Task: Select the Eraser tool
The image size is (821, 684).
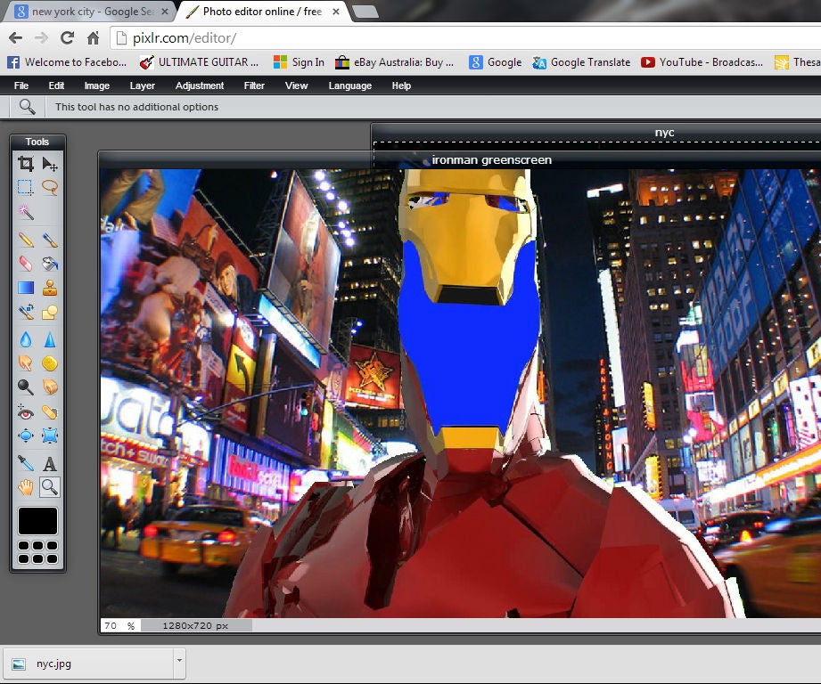Action: [26, 263]
